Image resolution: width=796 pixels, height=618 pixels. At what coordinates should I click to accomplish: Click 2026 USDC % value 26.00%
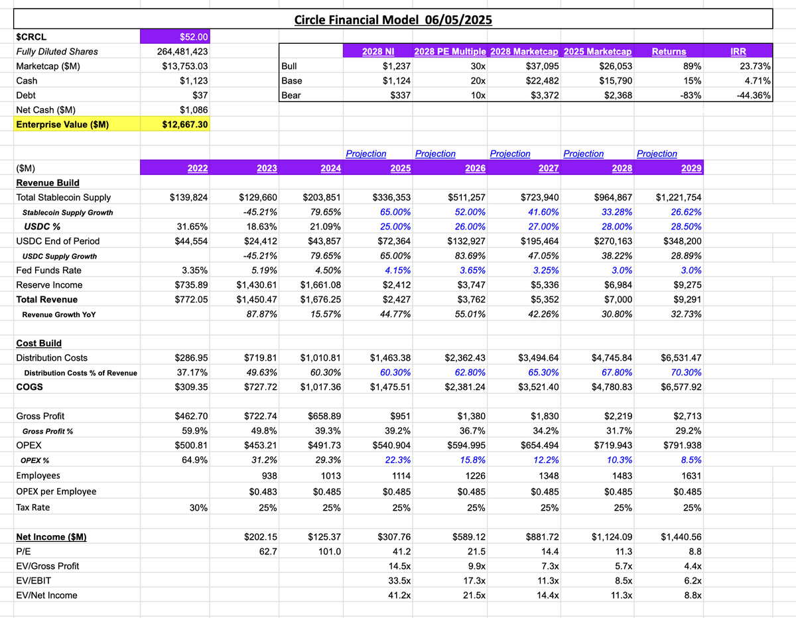click(469, 227)
